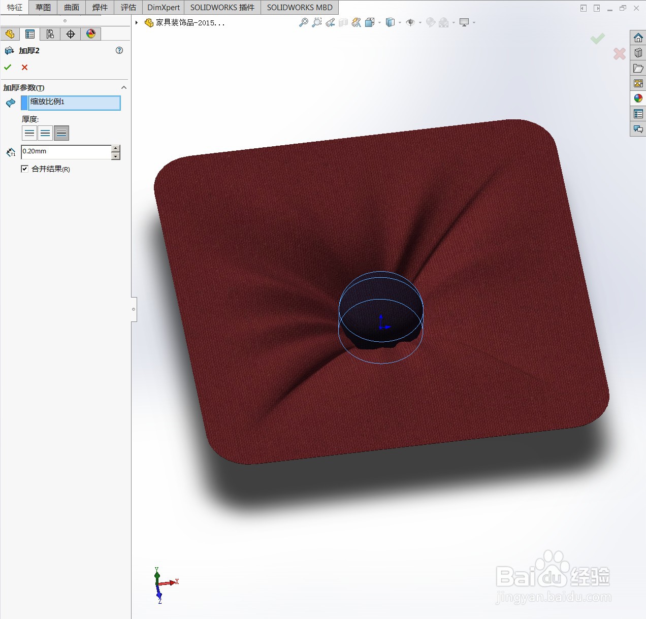Open the ConfigurationManager tab
646x619 pixels.
[50, 34]
